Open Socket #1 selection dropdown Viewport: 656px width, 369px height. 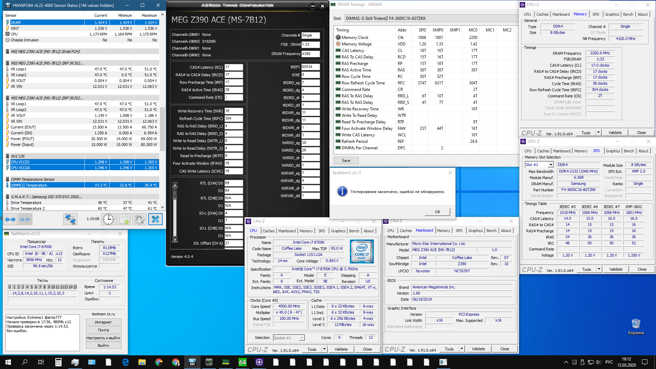point(302,338)
